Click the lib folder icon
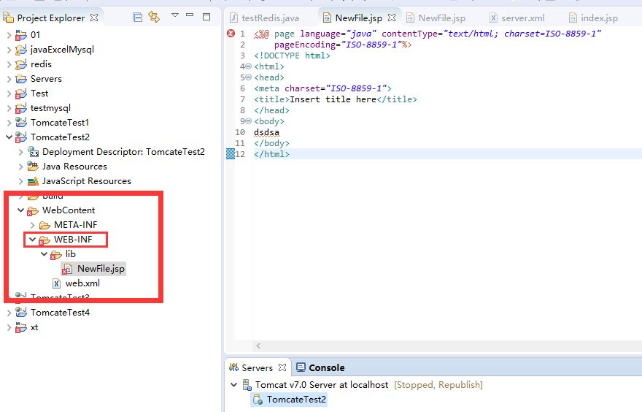This screenshot has width=642, height=412. (56, 255)
